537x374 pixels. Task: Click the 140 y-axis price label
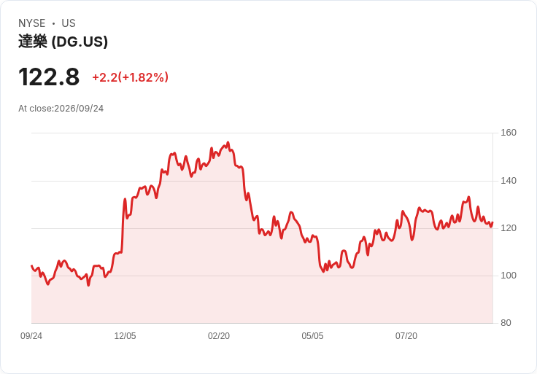[x=509, y=181]
